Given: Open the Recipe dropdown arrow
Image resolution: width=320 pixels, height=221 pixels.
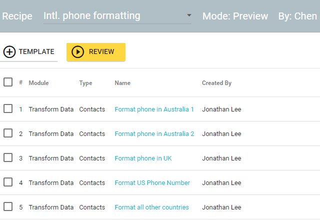Looking at the screenshot, I should click(189, 15).
